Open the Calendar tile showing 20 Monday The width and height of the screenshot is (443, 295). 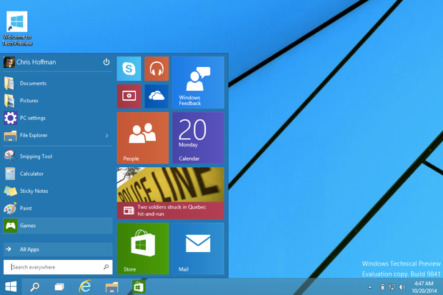[x=198, y=138]
